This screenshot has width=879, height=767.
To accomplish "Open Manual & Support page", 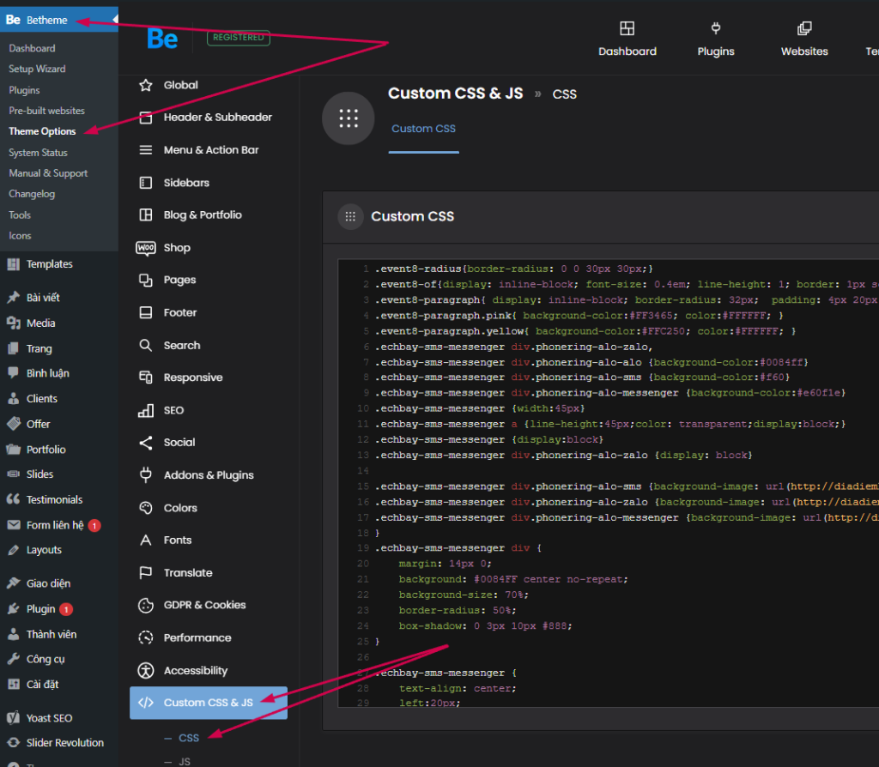I will (x=48, y=173).
